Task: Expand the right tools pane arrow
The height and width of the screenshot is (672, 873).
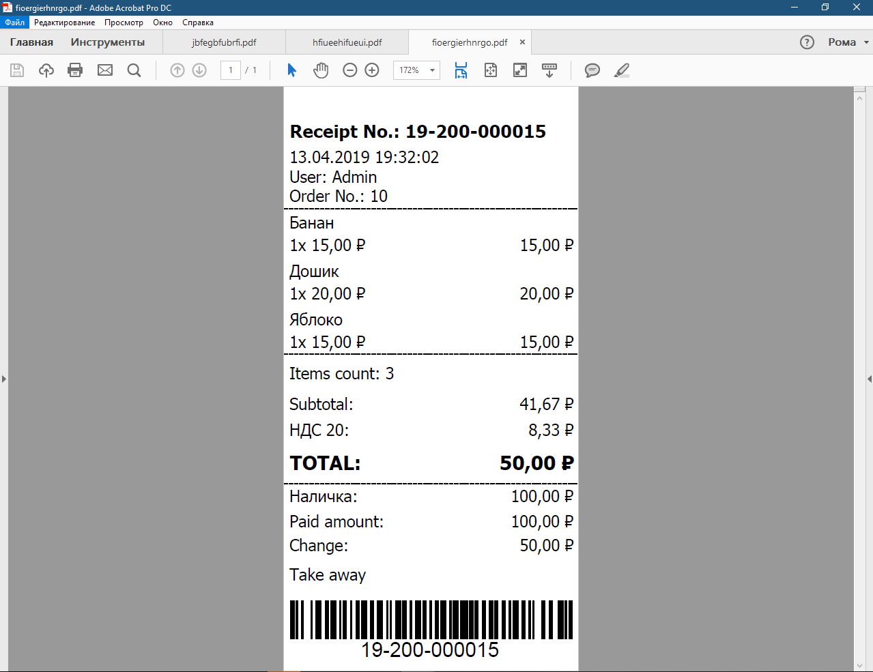Action: pyautogui.click(x=869, y=379)
